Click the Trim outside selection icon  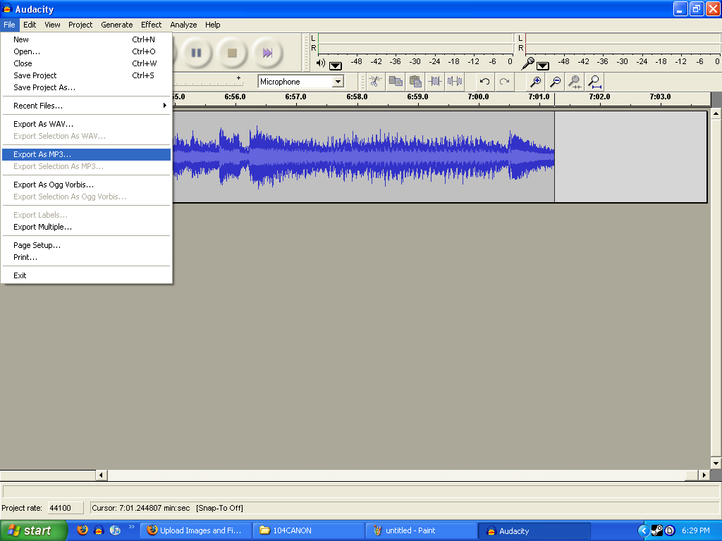pyautogui.click(x=435, y=82)
